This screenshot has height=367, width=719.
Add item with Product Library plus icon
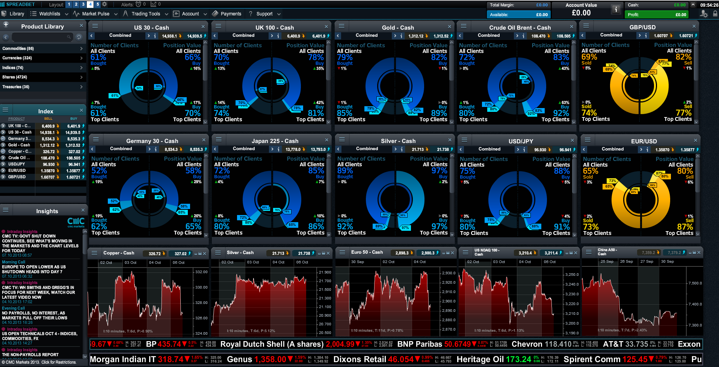[6, 25]
